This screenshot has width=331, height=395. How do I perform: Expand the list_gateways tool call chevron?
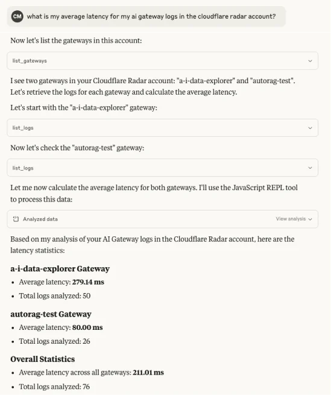[310, 61]
